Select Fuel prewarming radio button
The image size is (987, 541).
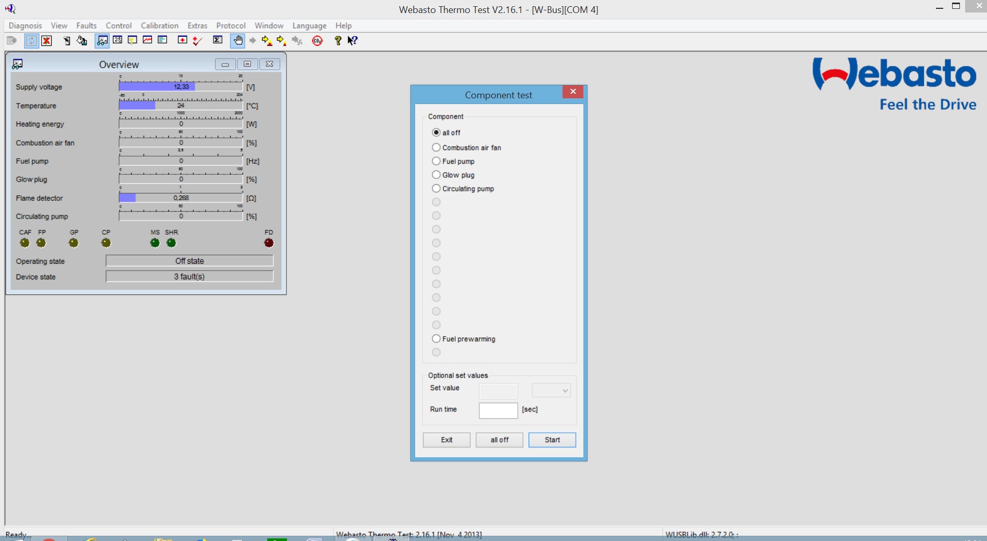436,339
